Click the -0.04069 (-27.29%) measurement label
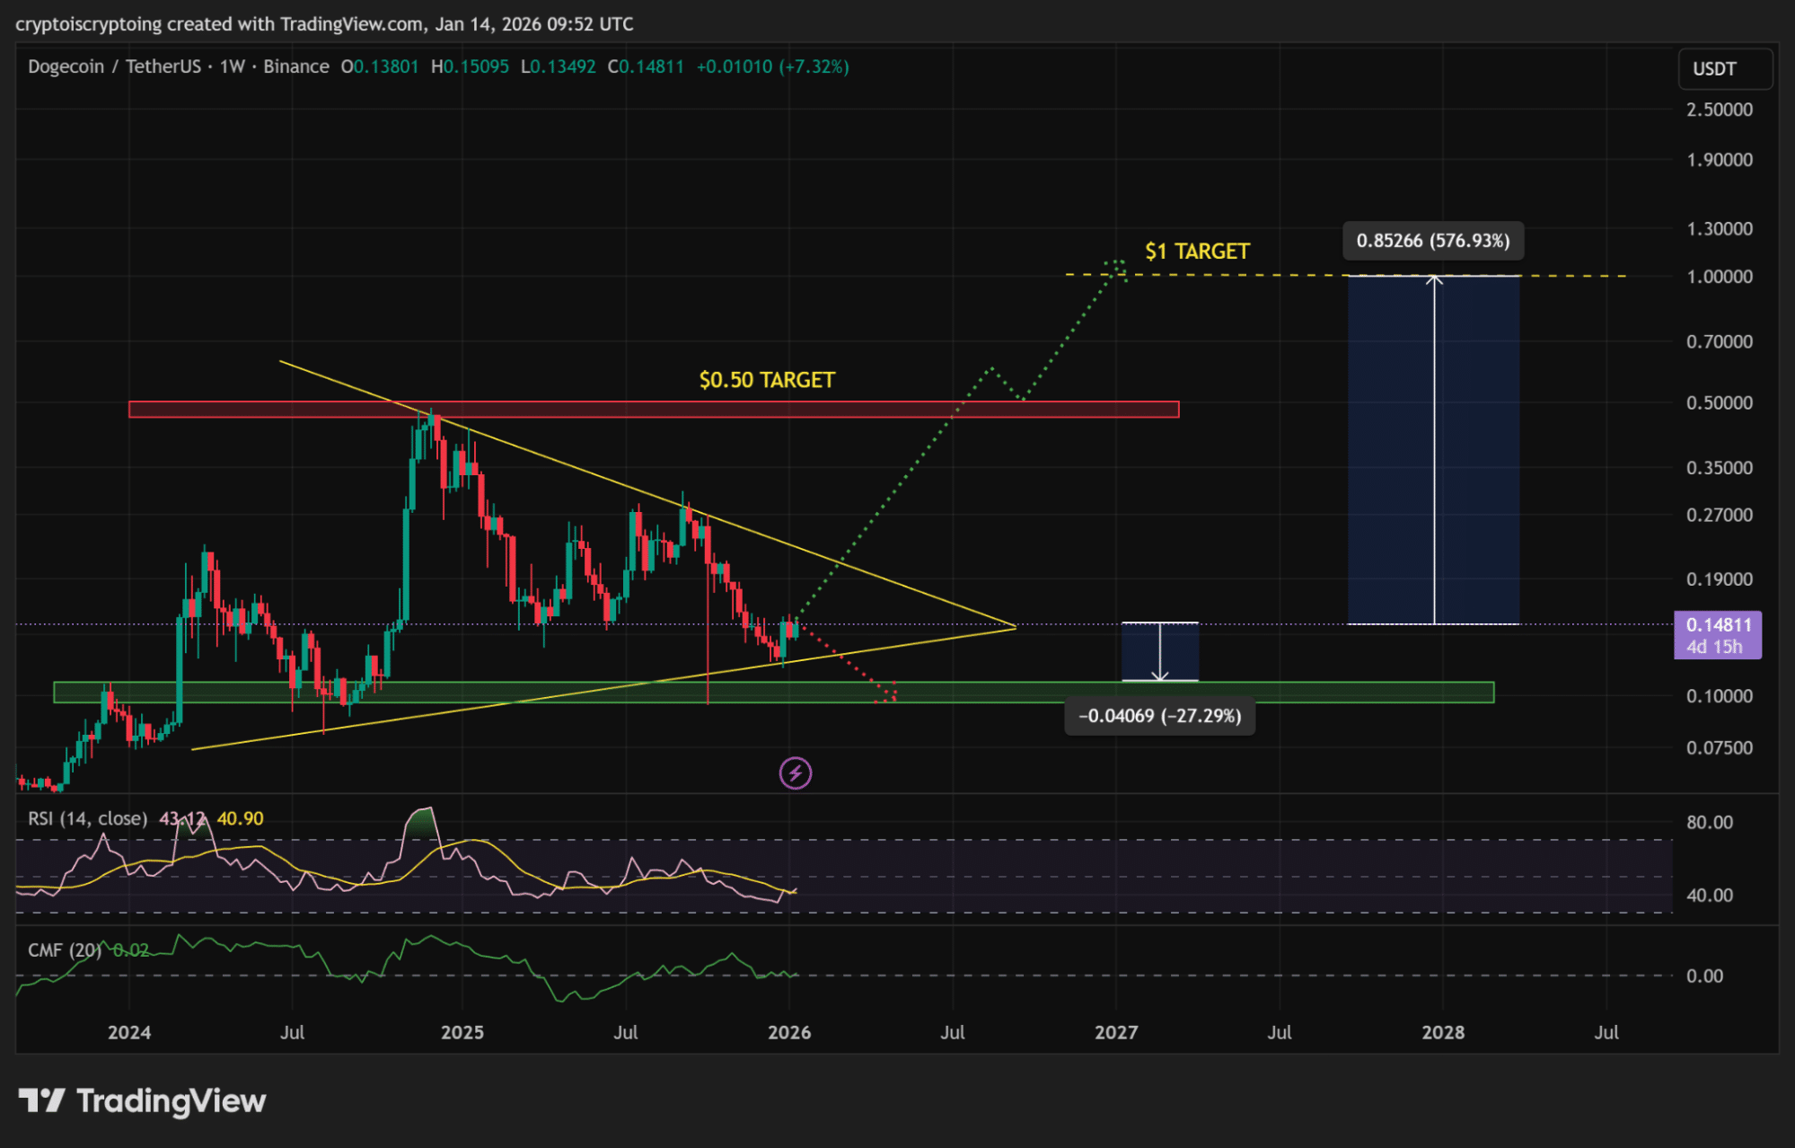Viewport: 1795px width, 1148px height. click(x=1158, y=717)
